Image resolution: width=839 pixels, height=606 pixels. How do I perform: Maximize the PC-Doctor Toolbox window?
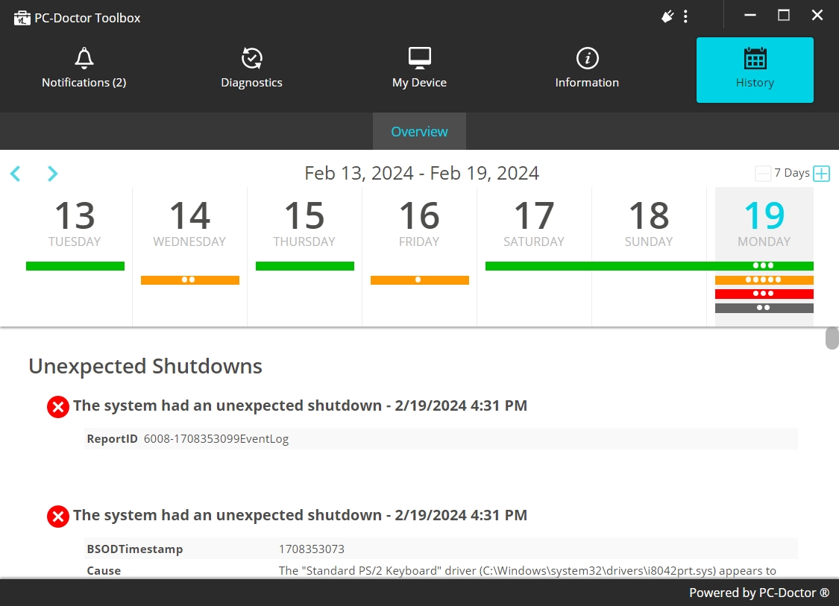coord(783,16)
